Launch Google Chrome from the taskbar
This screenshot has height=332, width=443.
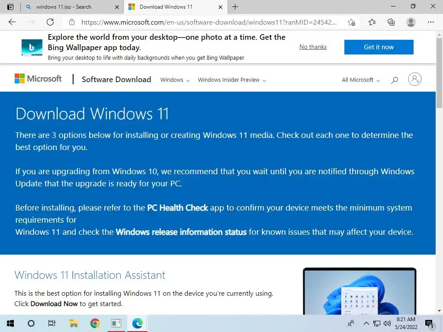[x=95, y=323]
